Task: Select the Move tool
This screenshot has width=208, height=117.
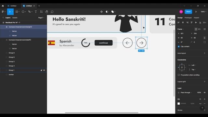Action: pos(10,12)
